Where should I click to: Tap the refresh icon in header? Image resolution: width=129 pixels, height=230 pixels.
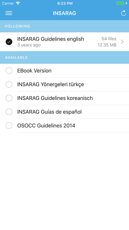pyautogui.click(x=123, y=13)
